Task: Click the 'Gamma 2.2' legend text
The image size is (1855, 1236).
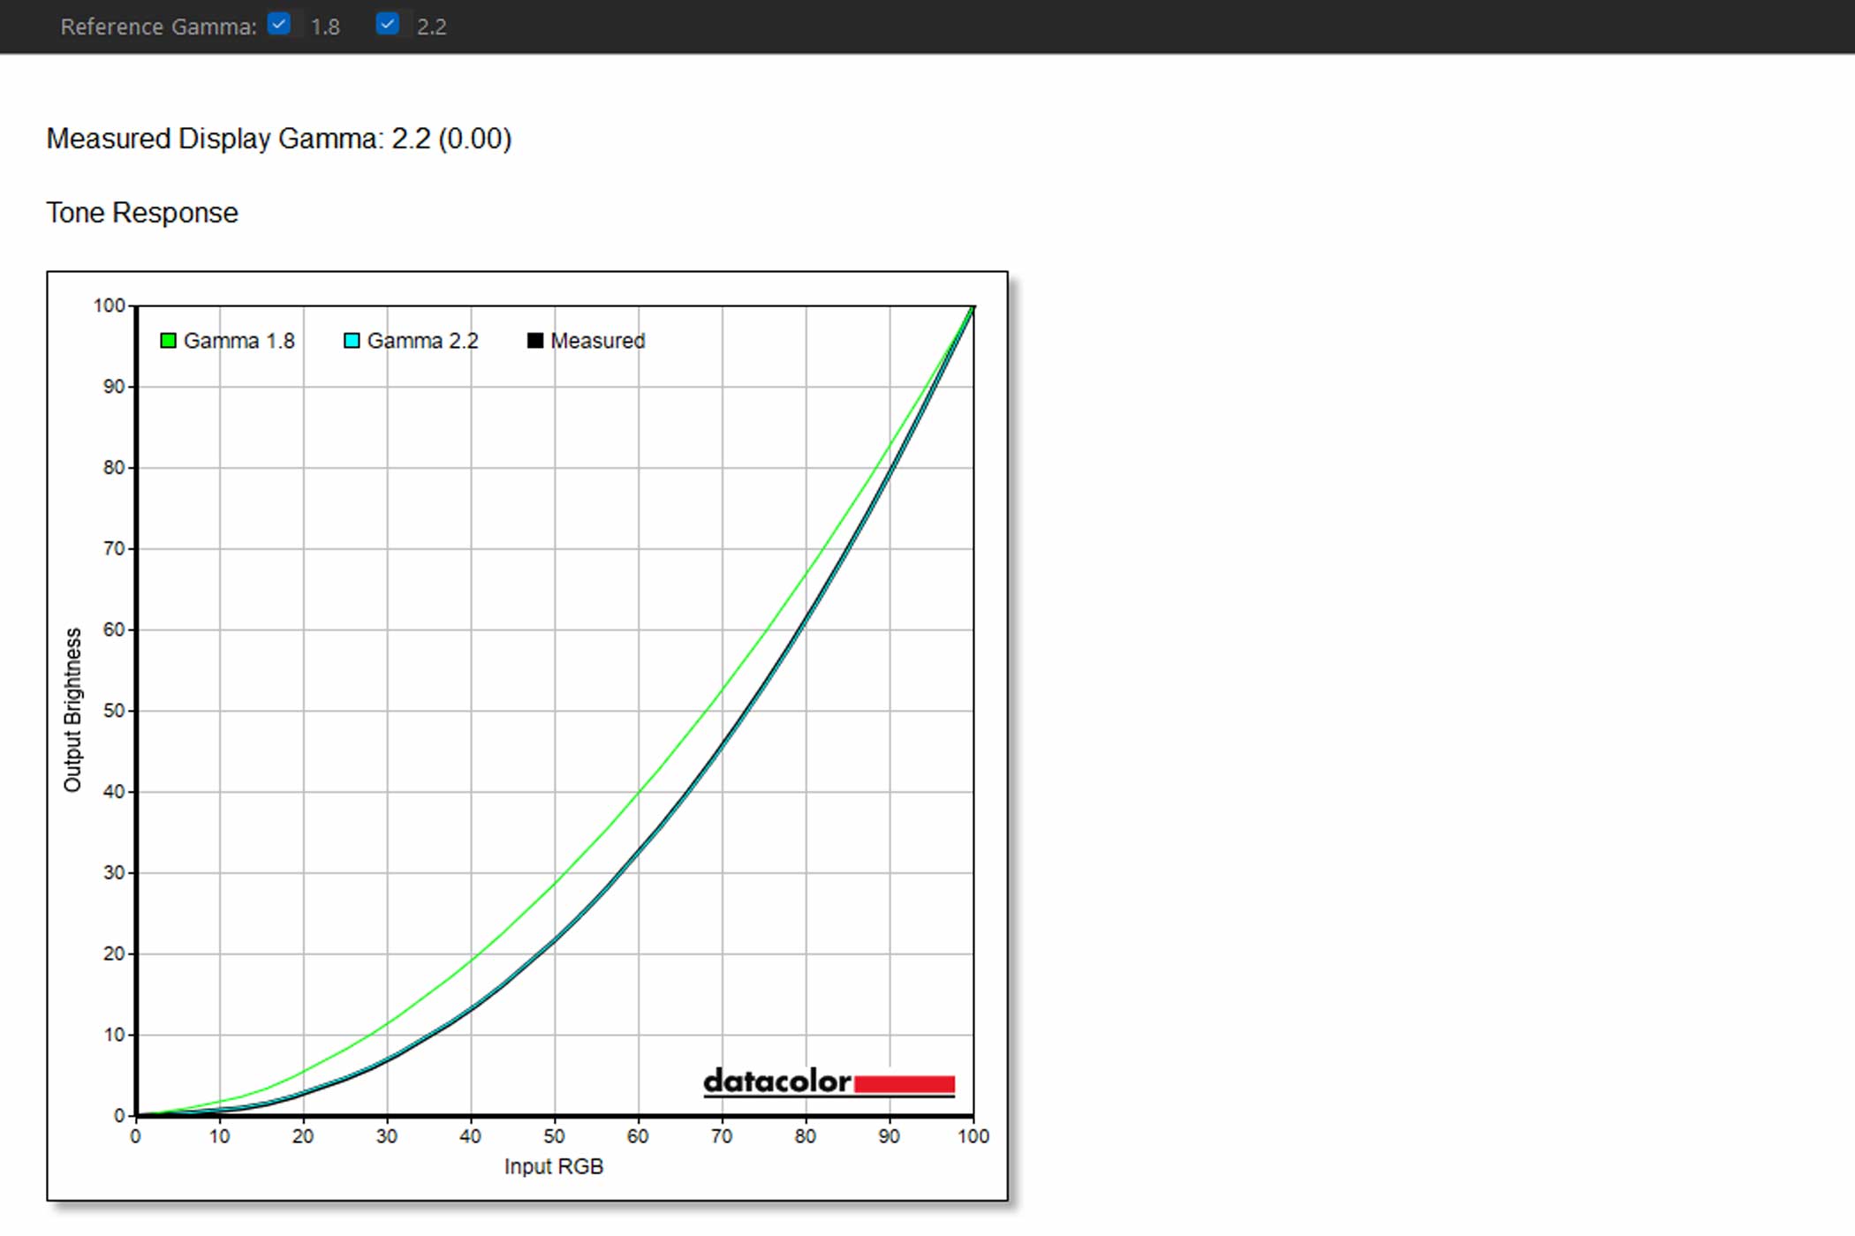Action: [422, 341]
